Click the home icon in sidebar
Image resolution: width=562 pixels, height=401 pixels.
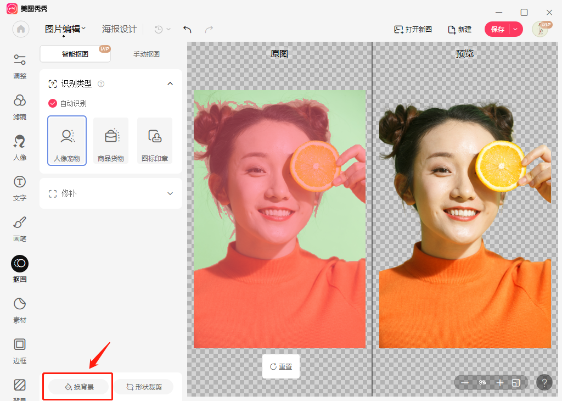pyautogui.click(x=20, y=29)
